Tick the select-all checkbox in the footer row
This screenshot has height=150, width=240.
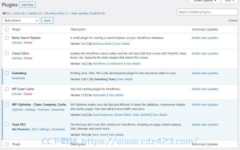(7, 144)
